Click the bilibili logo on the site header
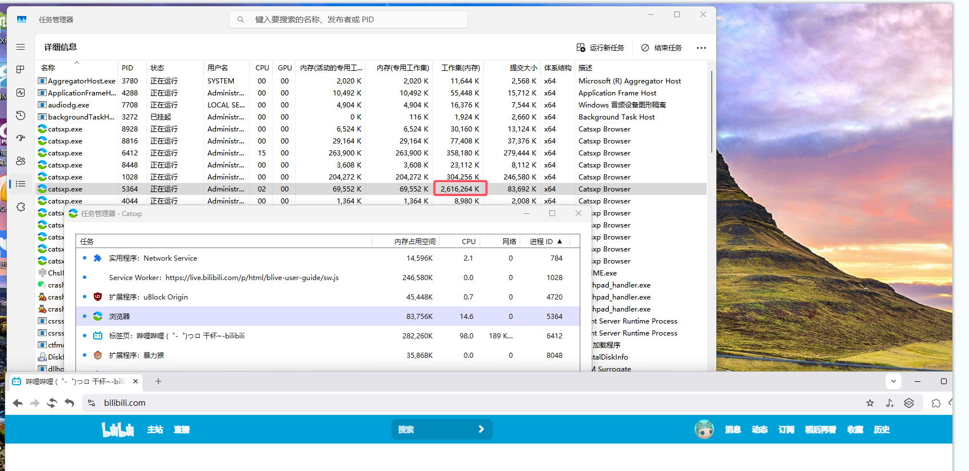 (118, 429)
